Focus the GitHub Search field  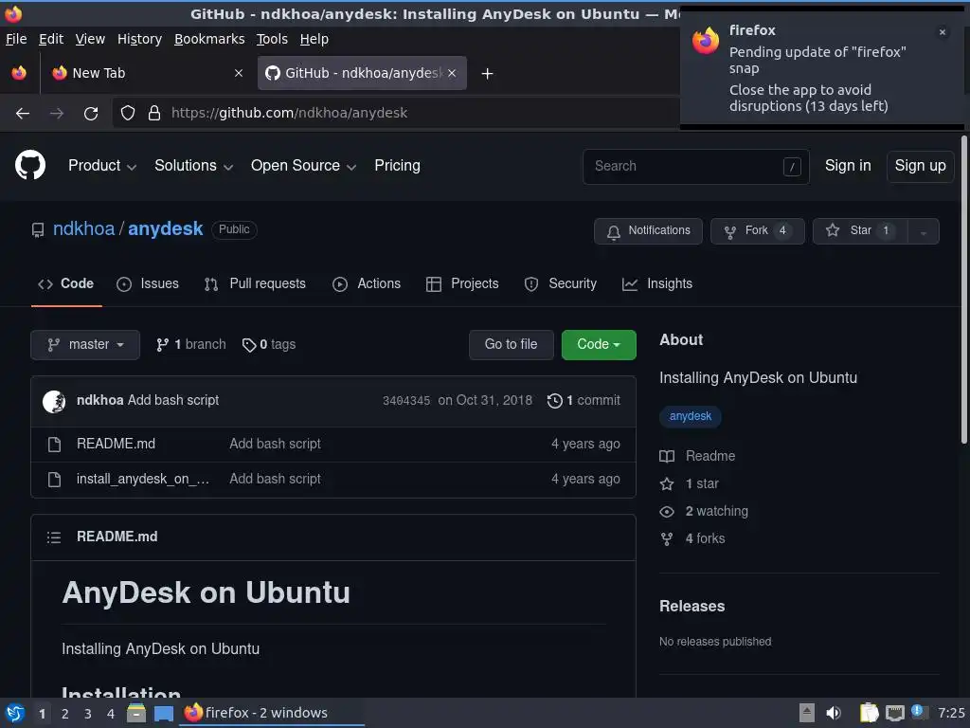[696, 167]
